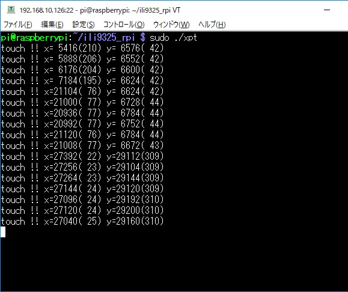
Task: Click the command text sudo ./xpt
Action: click(173, 38)
